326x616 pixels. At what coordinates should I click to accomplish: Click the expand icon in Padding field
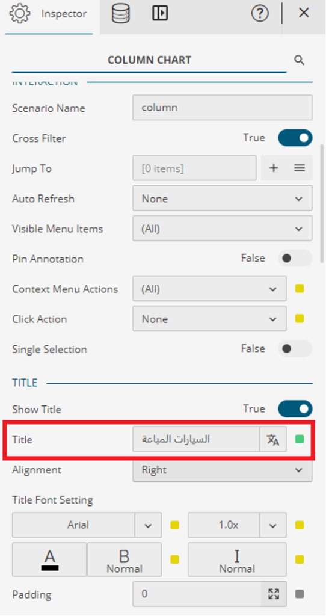(x=273, y=594)
